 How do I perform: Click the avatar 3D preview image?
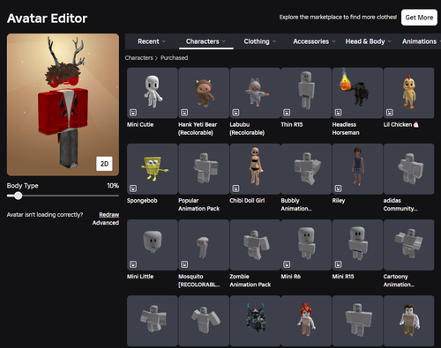(63, 105)
